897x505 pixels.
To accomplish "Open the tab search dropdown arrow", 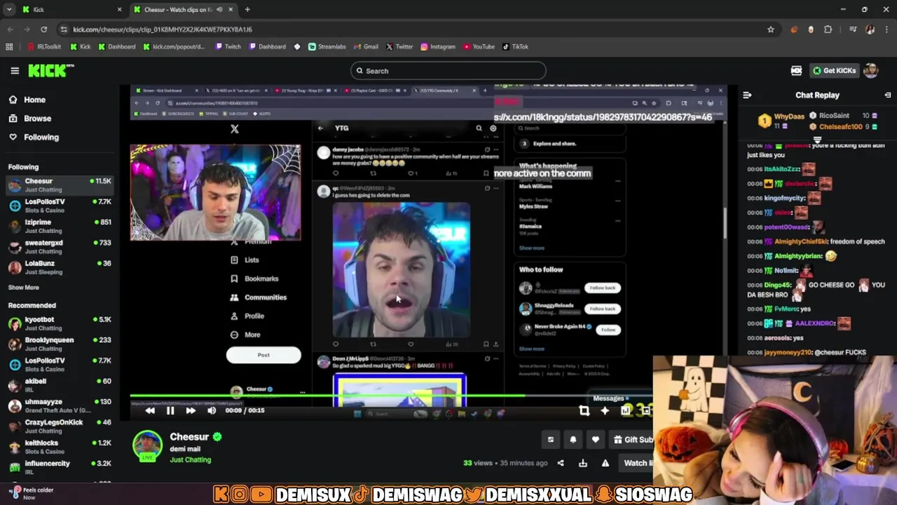I will [9, 10].
